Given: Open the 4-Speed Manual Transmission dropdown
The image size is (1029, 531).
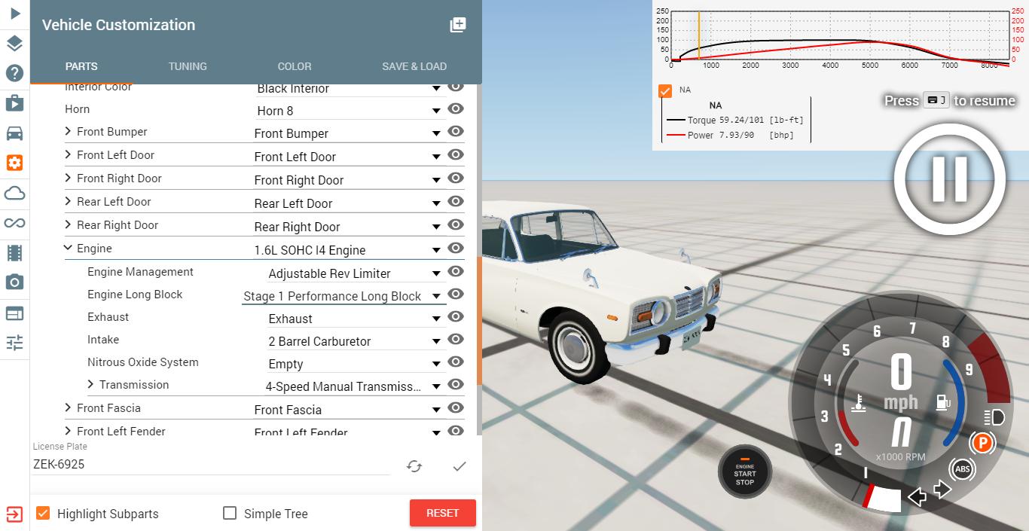Looking at the screenshot, I should click(353, 386).
